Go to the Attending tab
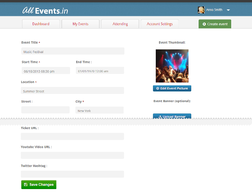Screen dimensions: 252x196 click(120, 24)
